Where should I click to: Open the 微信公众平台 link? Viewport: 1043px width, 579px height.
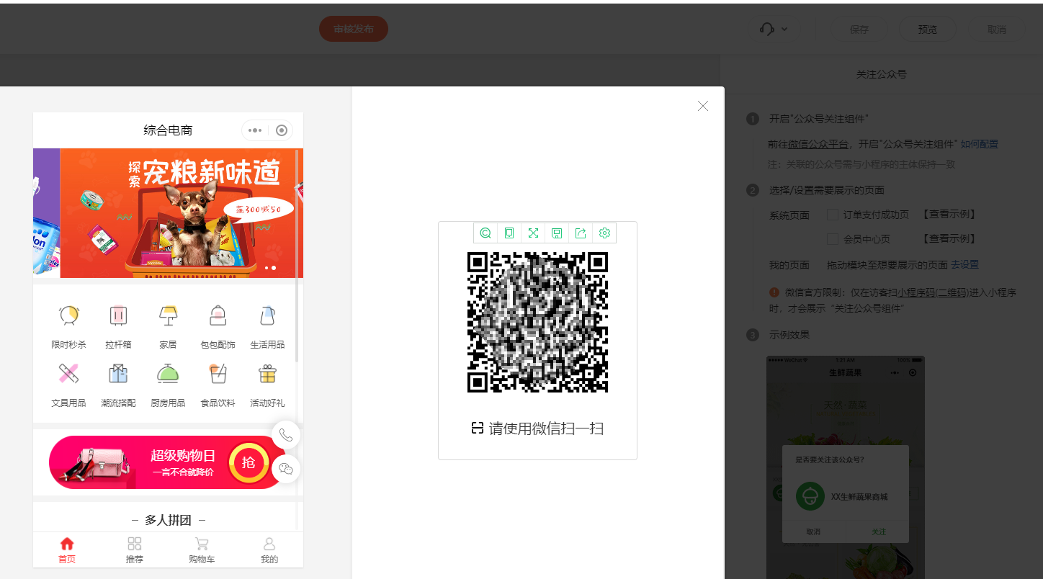(x=818, y=144)
